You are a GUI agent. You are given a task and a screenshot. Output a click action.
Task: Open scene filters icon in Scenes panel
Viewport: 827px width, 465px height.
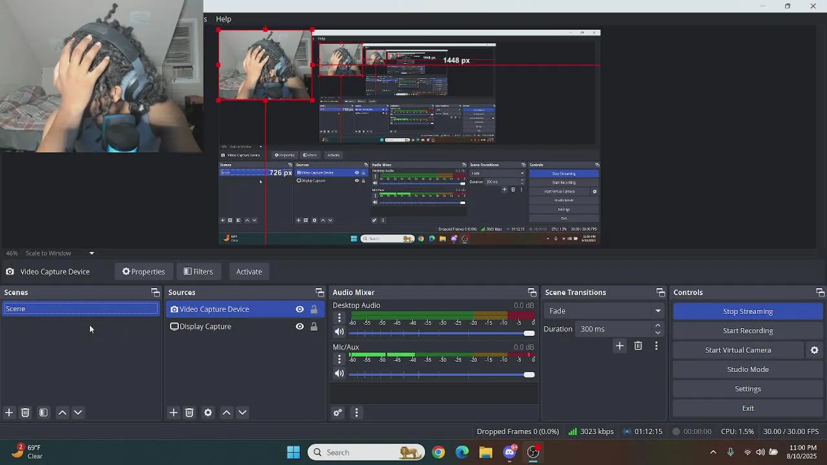43,413
